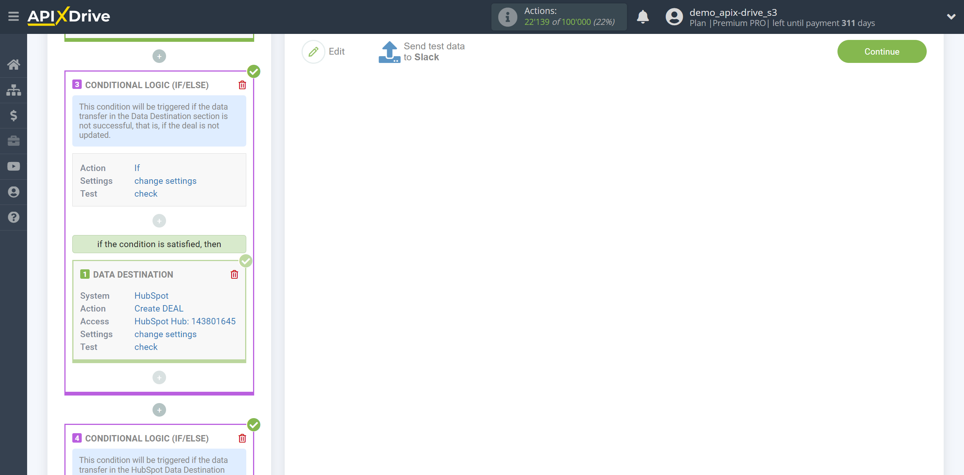964x475 pixels.
Task: Open the Create DEAL action link
Action: click(159, 309)
